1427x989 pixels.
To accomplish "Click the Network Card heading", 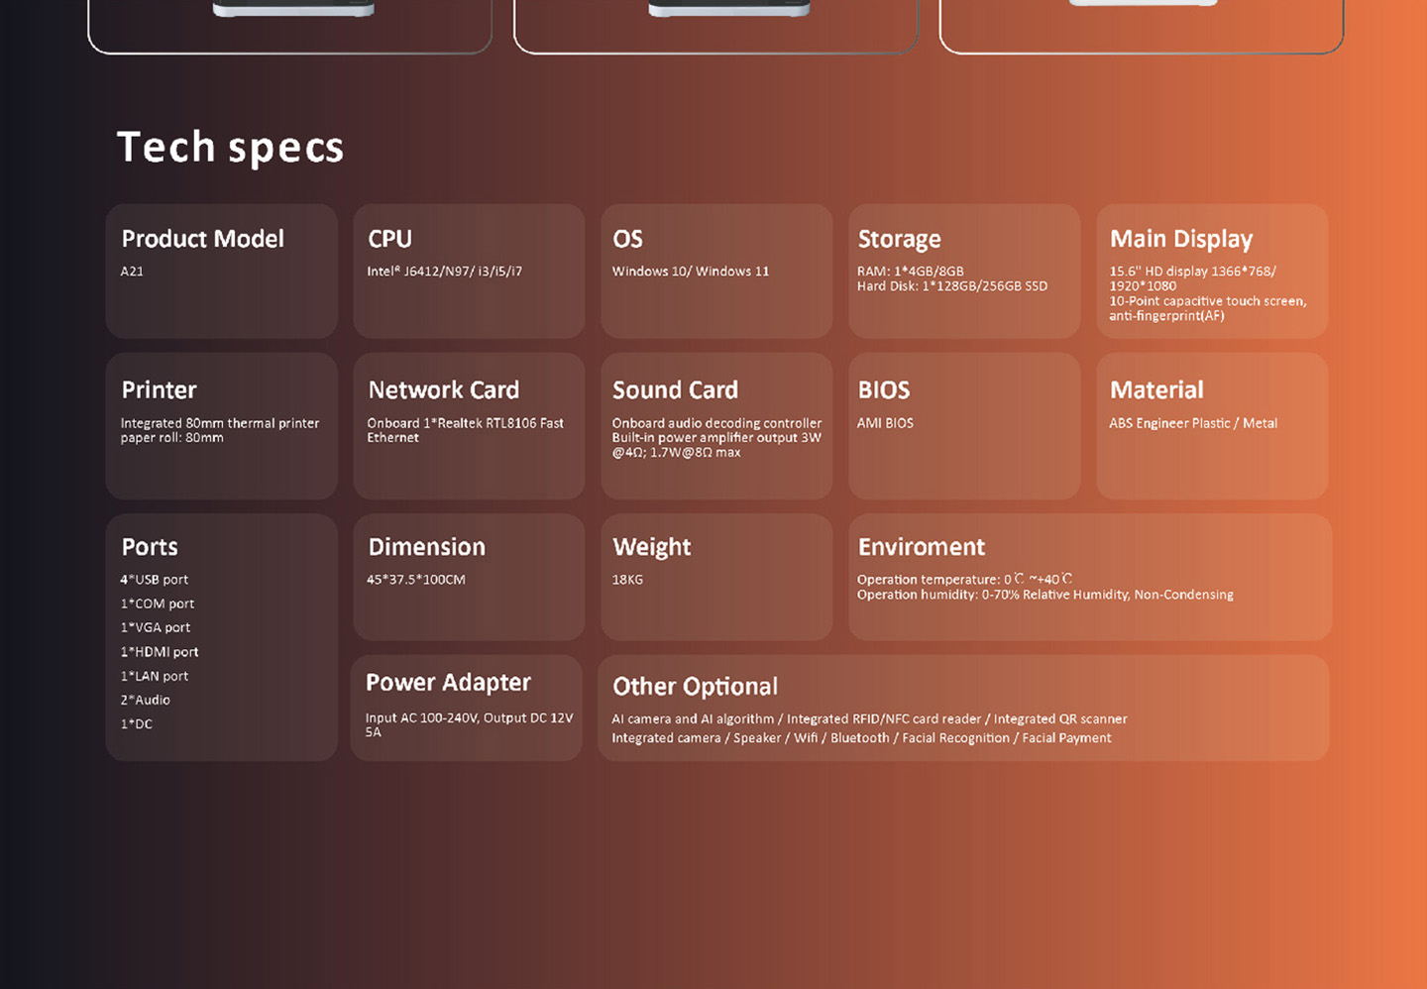I will [443, 390].
